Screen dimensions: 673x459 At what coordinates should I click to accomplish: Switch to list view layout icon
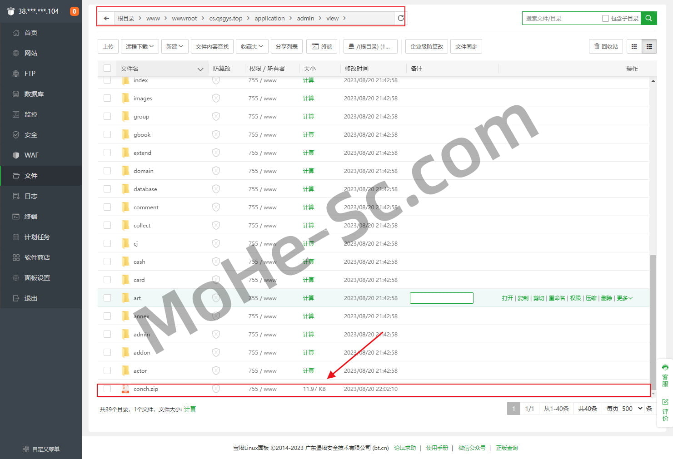(649, 46)
